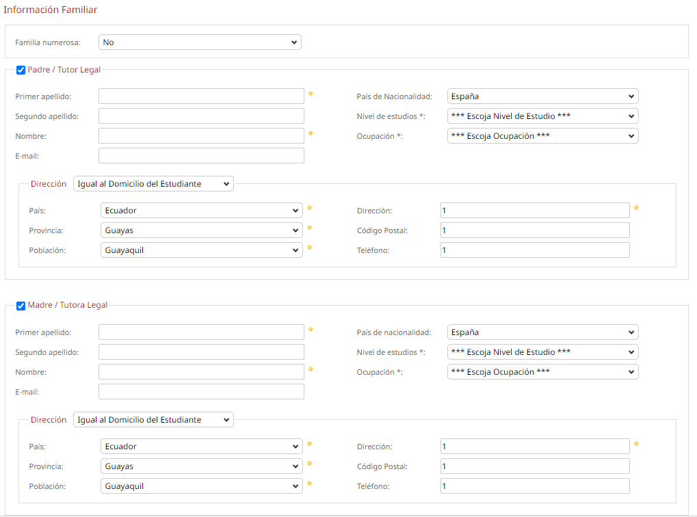Click required star next to father's Dirección field
The width and height of the screenshot is (697, 517).
click(x=636, y=207)
